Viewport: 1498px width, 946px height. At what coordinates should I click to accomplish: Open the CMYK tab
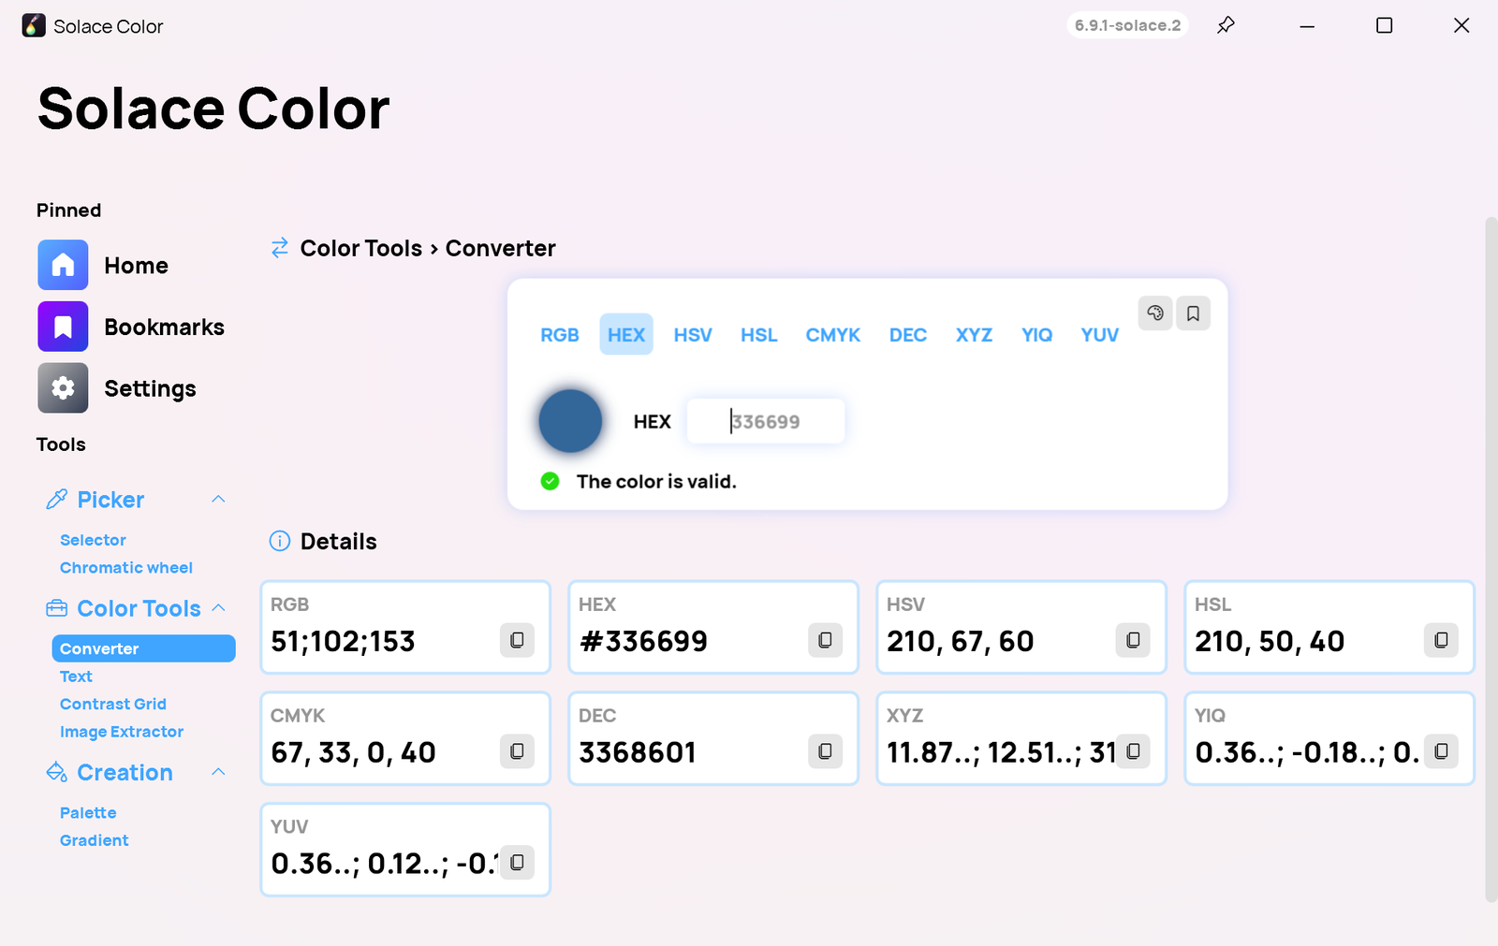(833, 335)
